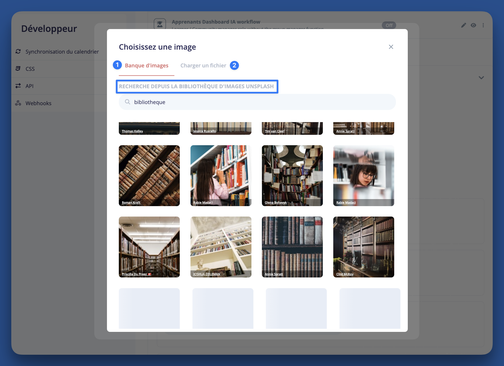Click the Apprenants Dashboard graduate icon
This screenshot has height=366, width=504.
pos(160,24)
